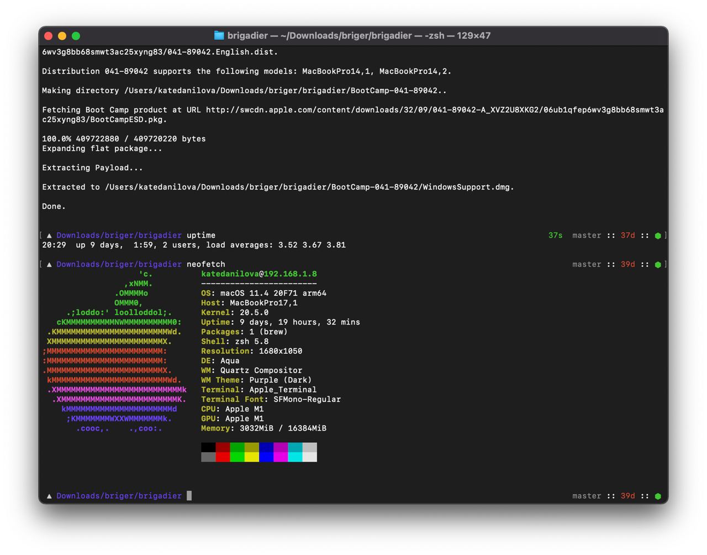Click the 'Downloads/briger/brigadier' path before uptime
The image size is (707, 555).
pyautogui.click(x=119, y=235)
